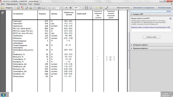
Task: Click the Print icon in toolbar
Action: tap(39, 8)
